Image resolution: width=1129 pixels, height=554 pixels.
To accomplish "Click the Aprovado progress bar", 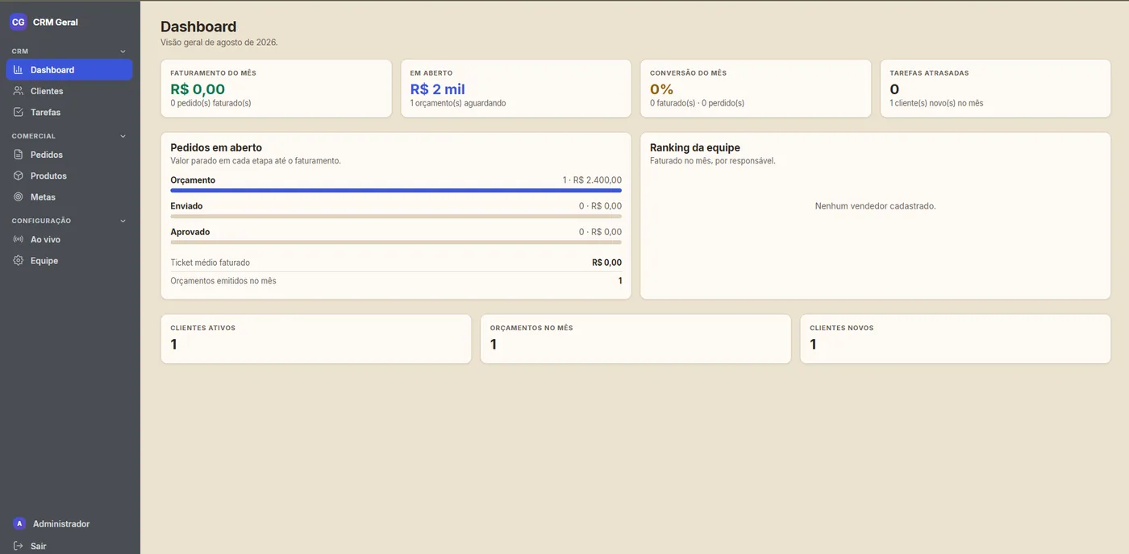I will click(396, 242).
